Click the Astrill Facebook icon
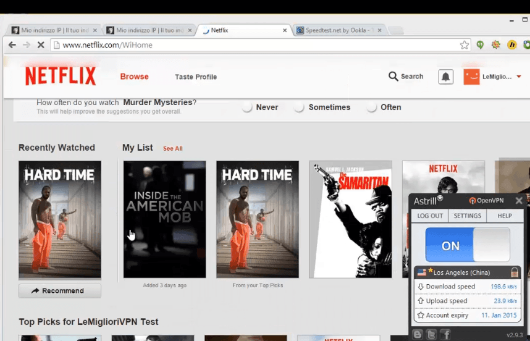Viewport: 530px width, 341px height. point(446,334)
